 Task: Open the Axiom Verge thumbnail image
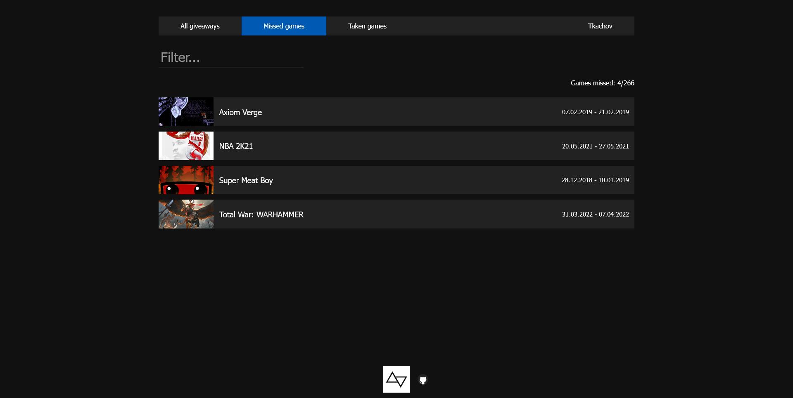pyautogui.click(x=186, y=112)
